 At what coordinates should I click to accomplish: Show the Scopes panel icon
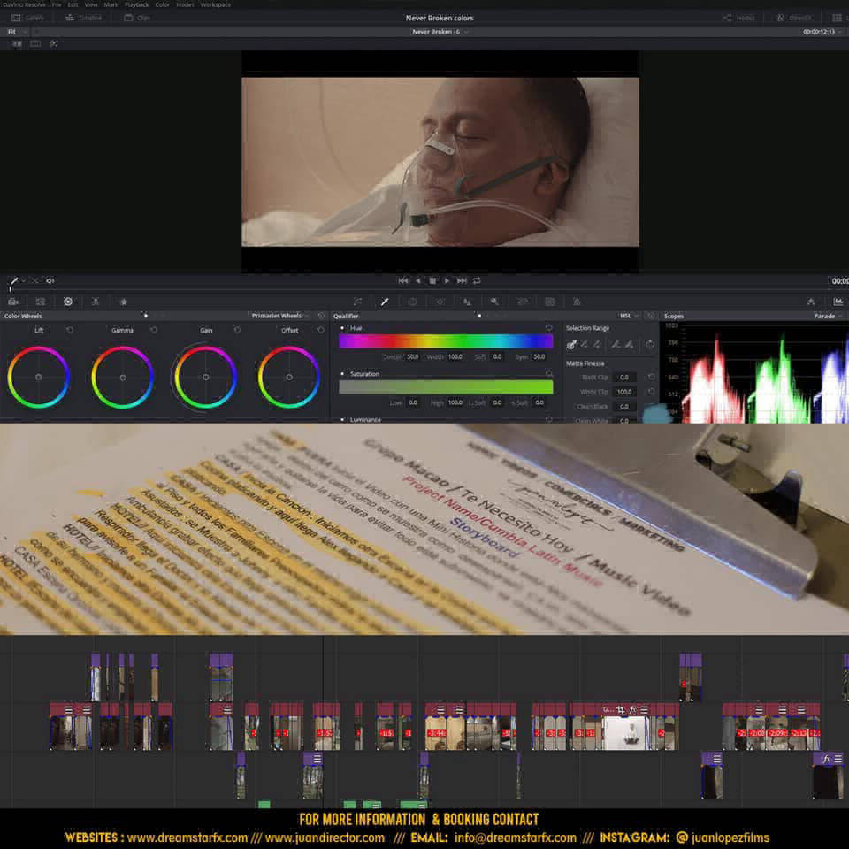click(x=838, y=302)
